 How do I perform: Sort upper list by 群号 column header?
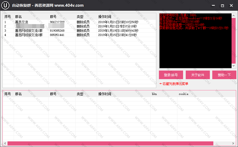click(x=53, y=17)
